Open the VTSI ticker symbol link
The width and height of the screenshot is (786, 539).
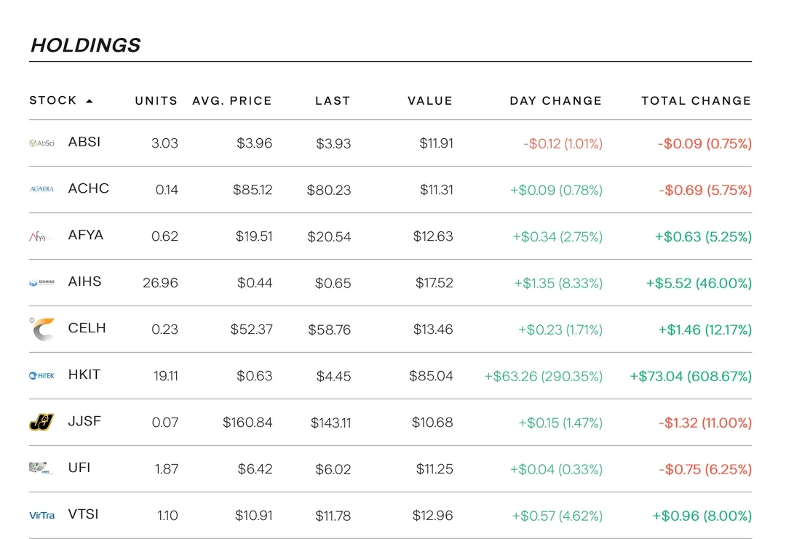(83, 514)
